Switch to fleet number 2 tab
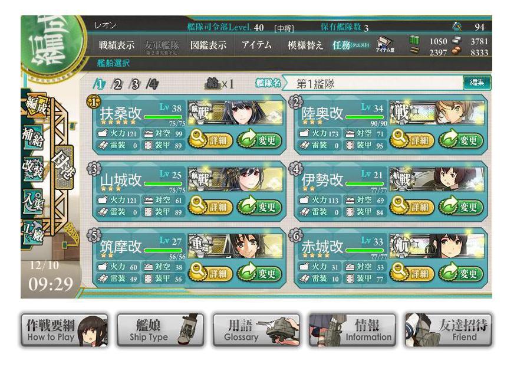The width and height of the screenshot is (517, 367). pyautogui.click(x=117, y=84)
